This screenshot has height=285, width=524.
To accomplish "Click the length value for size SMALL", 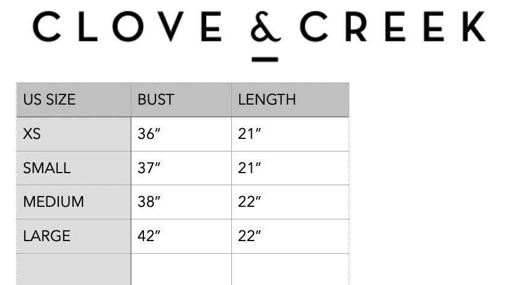I will tap(248, 168).
